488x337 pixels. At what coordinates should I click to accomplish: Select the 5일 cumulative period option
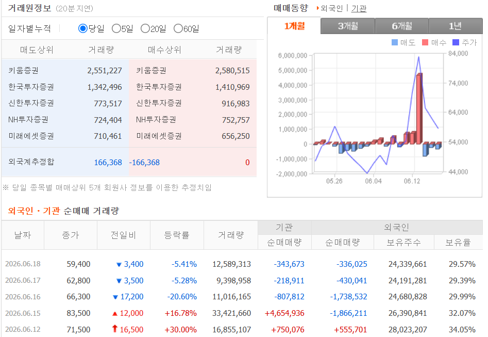pos(116,29)
